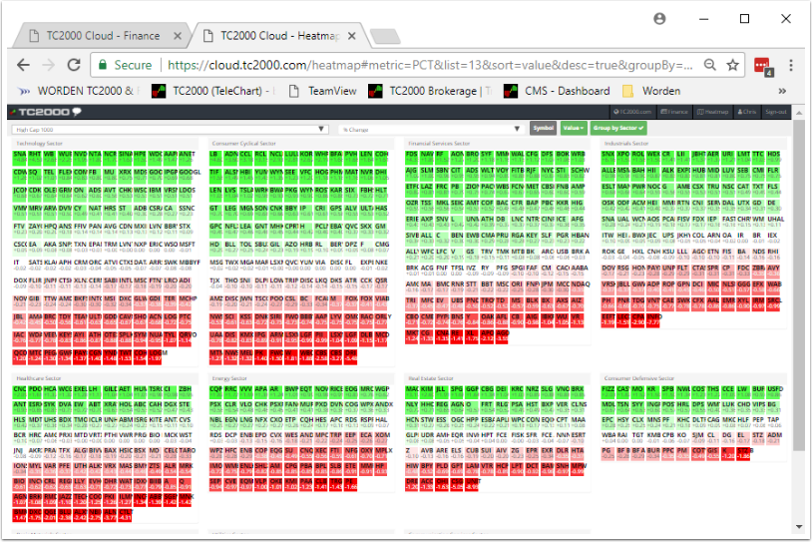This screenshot has width=812, height=542.
Task: Open the Value sort dropdown button
Action: (x=574, y=128)
